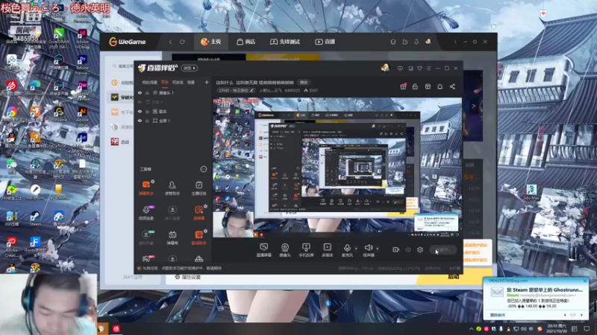Share the stream via share icon
Screen dimensions: 597x335
pyautogui.click(x=452, y=86)
